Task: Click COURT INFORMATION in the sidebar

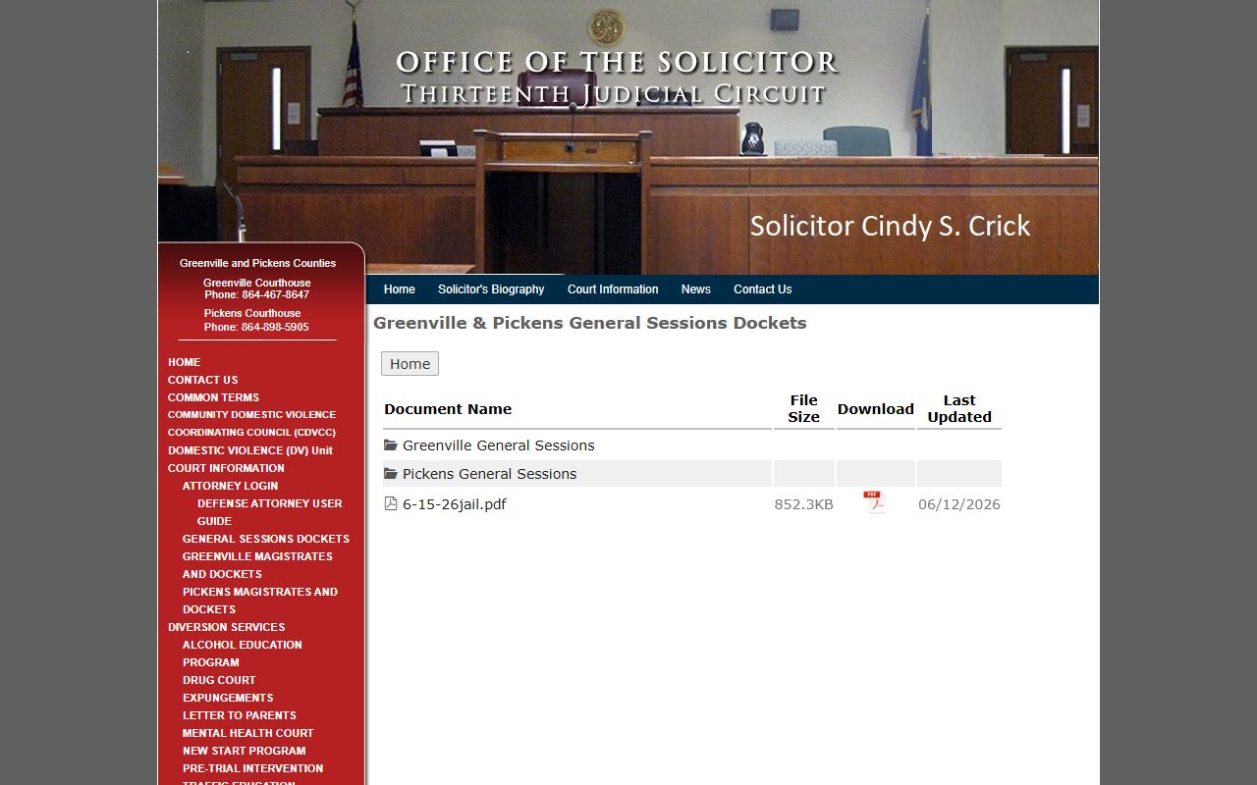Action: 226,468
